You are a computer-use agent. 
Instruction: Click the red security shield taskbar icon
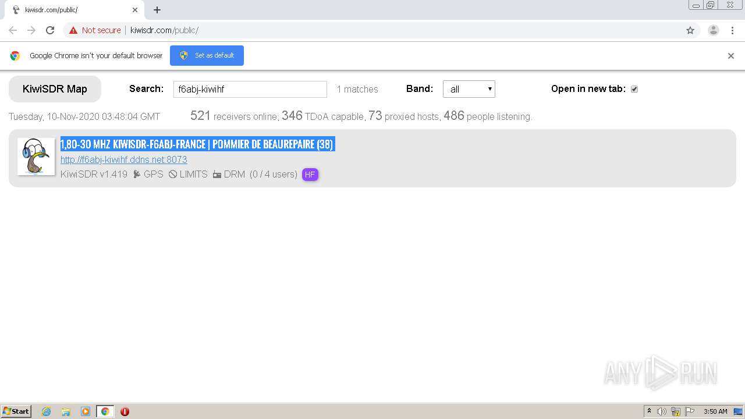coord(125,411)
